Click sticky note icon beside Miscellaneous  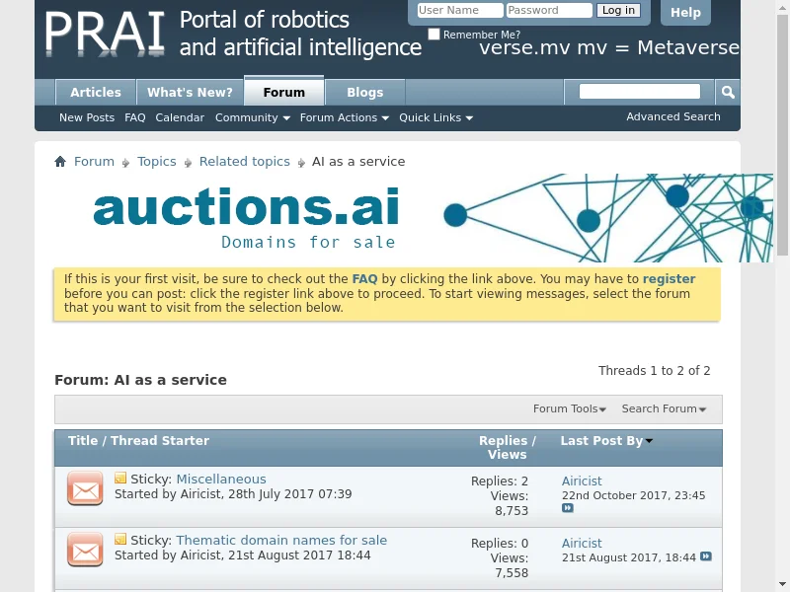(x=120, y=478)
